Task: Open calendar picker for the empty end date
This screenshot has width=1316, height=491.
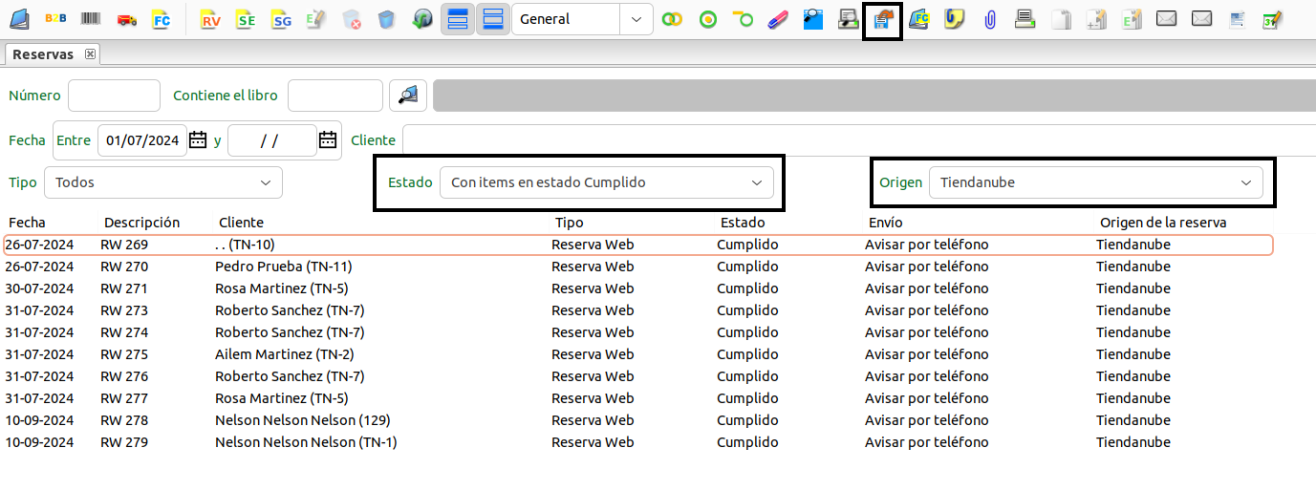Action: coord(328,140)
